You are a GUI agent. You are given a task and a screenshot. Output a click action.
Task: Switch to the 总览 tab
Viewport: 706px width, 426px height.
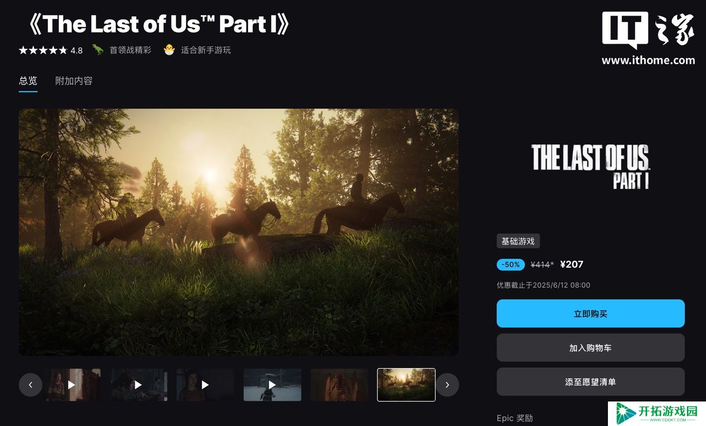click(x=28, y=81)
